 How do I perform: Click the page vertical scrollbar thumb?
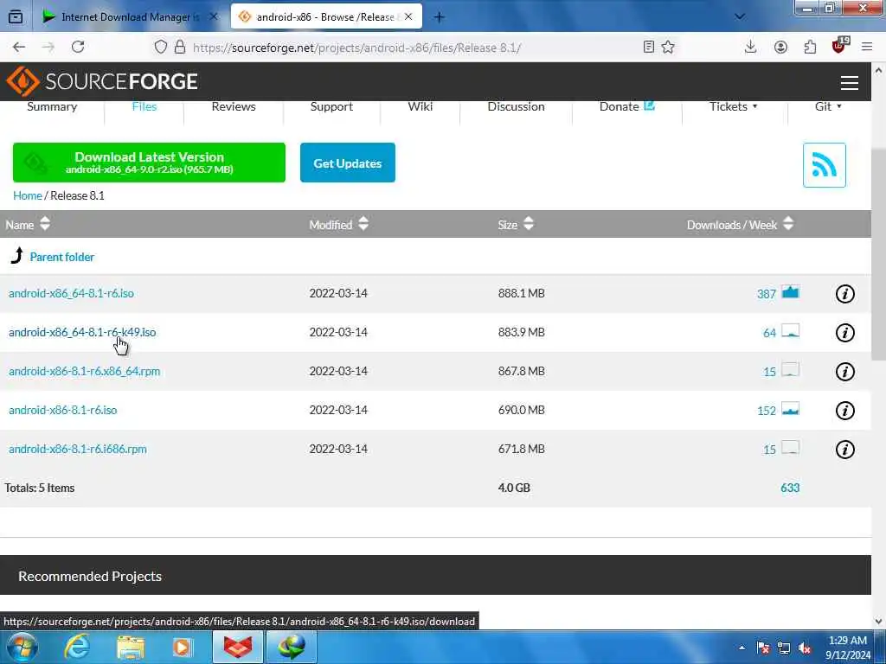point(878,254)
